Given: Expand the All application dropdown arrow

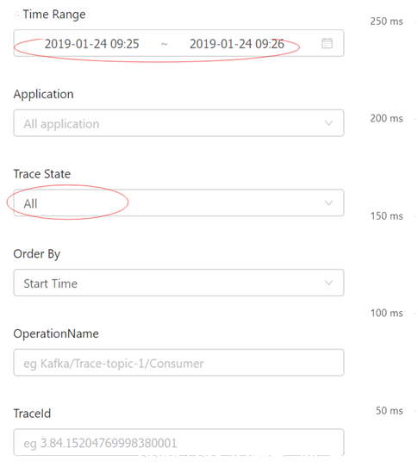Looking at the screenshot, I should (x=328, y=123).
